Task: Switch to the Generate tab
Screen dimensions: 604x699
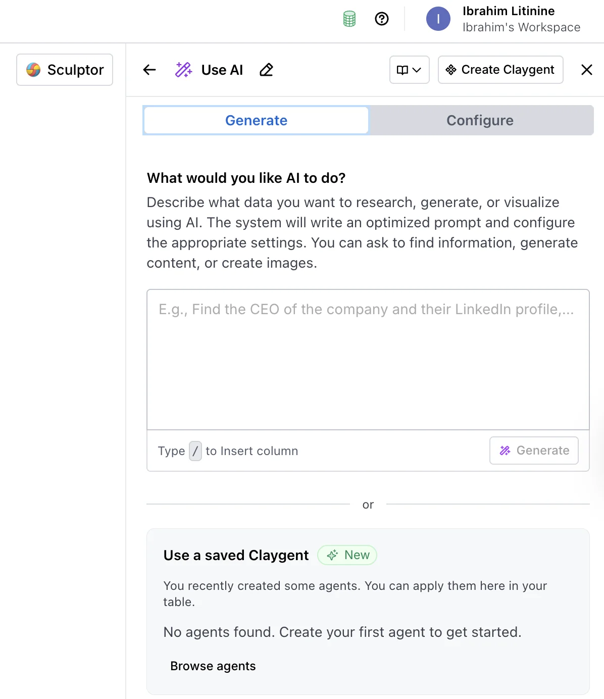Action: pos(256,120)
